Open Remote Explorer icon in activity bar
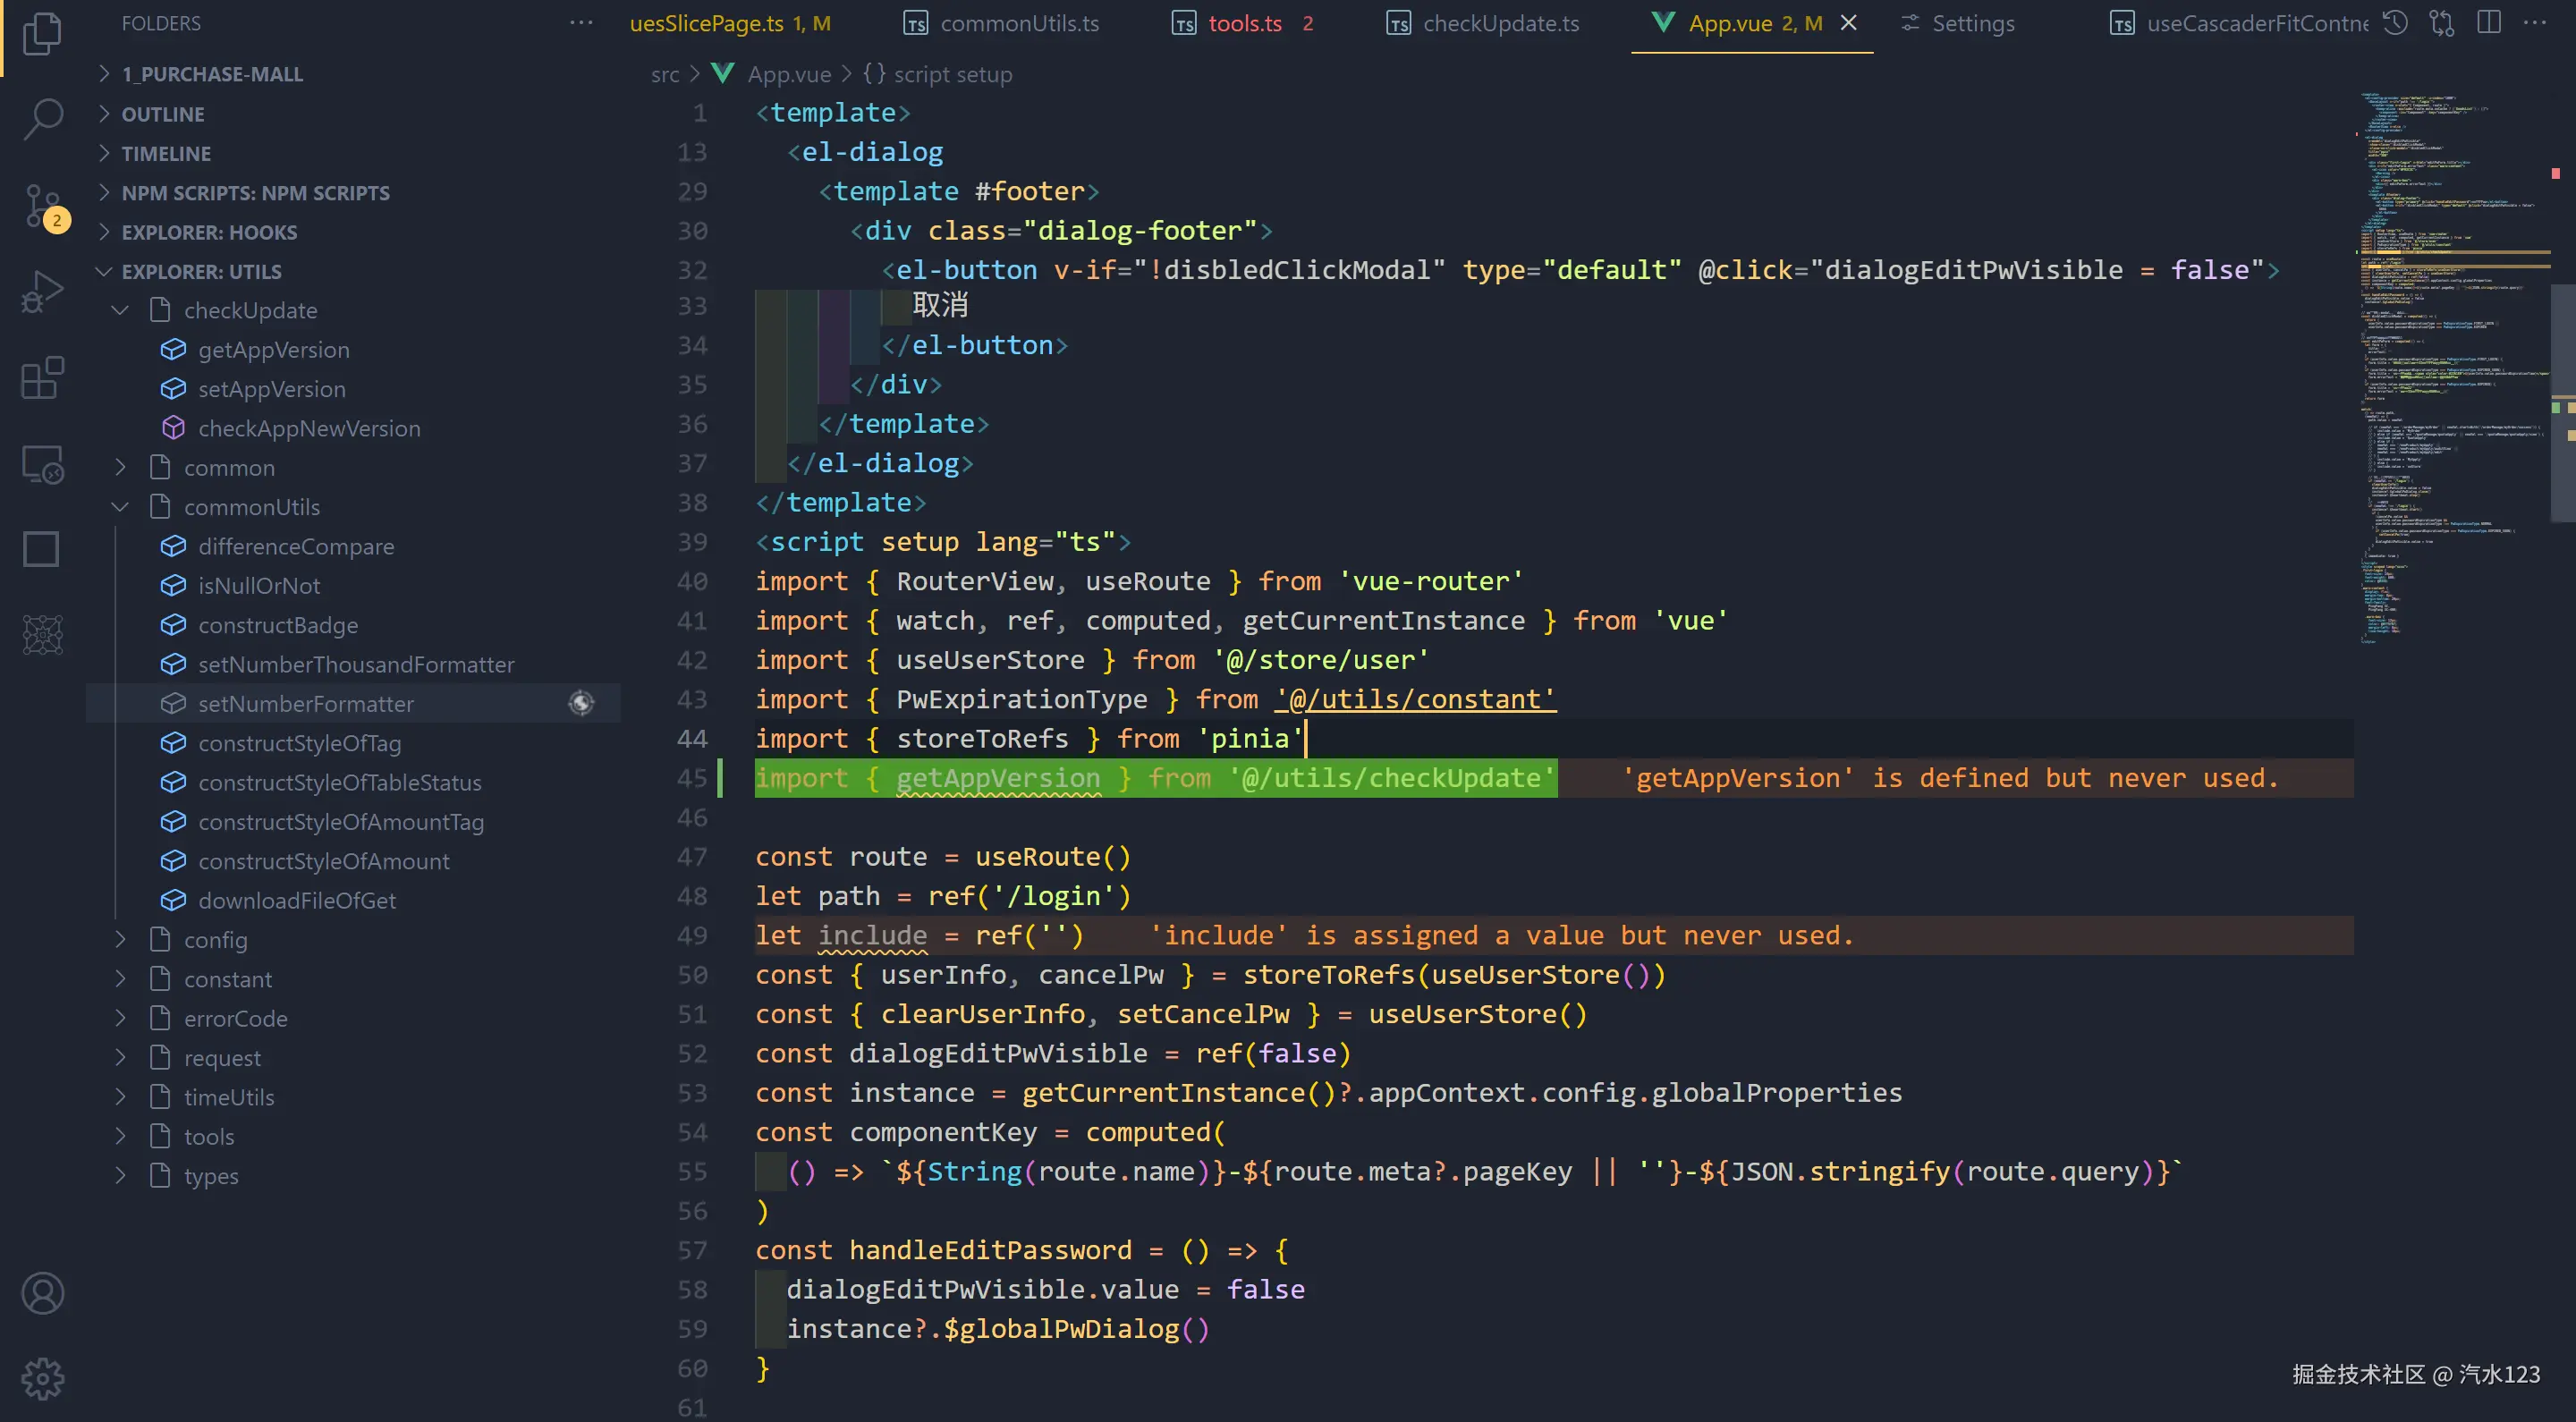Image resolution: width=2576 pixels, height=1422 pixels. [x=42, y=464]
